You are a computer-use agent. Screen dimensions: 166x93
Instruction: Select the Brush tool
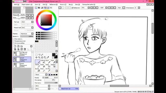tap(48, 61)
